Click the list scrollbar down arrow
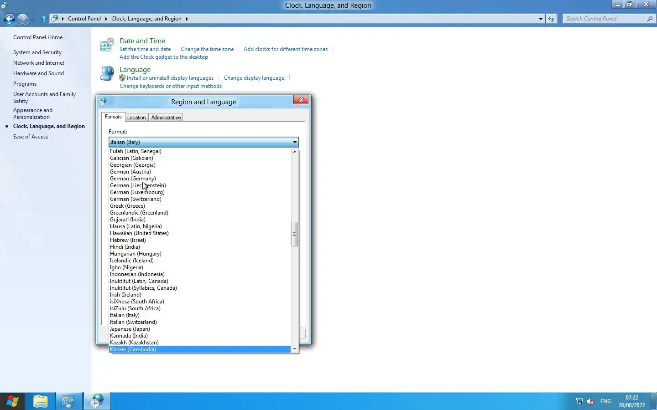657x410 pixels. (295, 349)
